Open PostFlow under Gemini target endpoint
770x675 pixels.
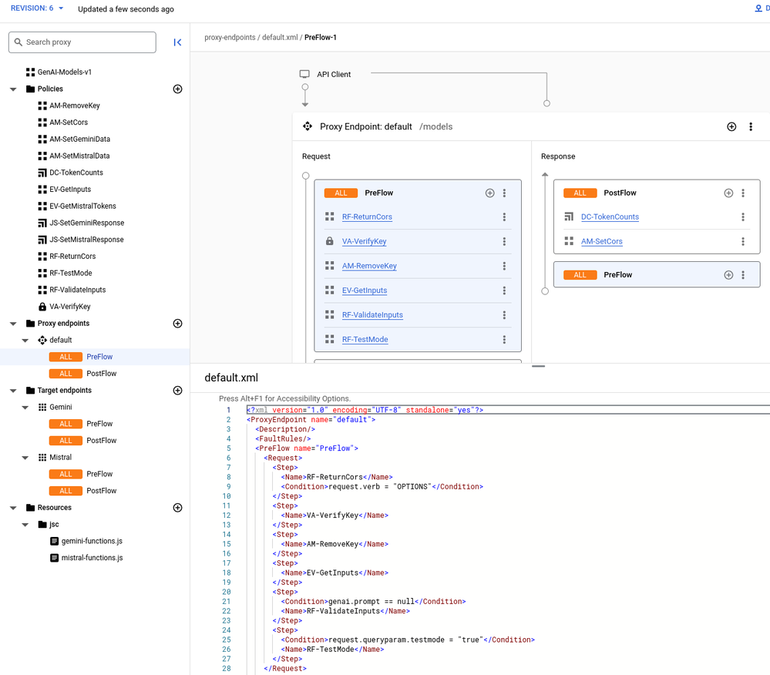(x=101, y=440)
